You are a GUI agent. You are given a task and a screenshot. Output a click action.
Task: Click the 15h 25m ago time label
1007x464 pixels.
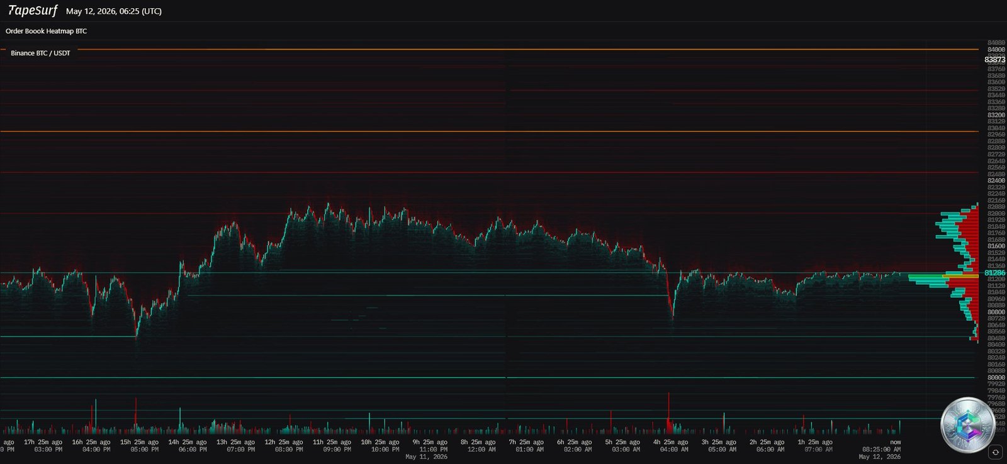(x=140, y=442)
